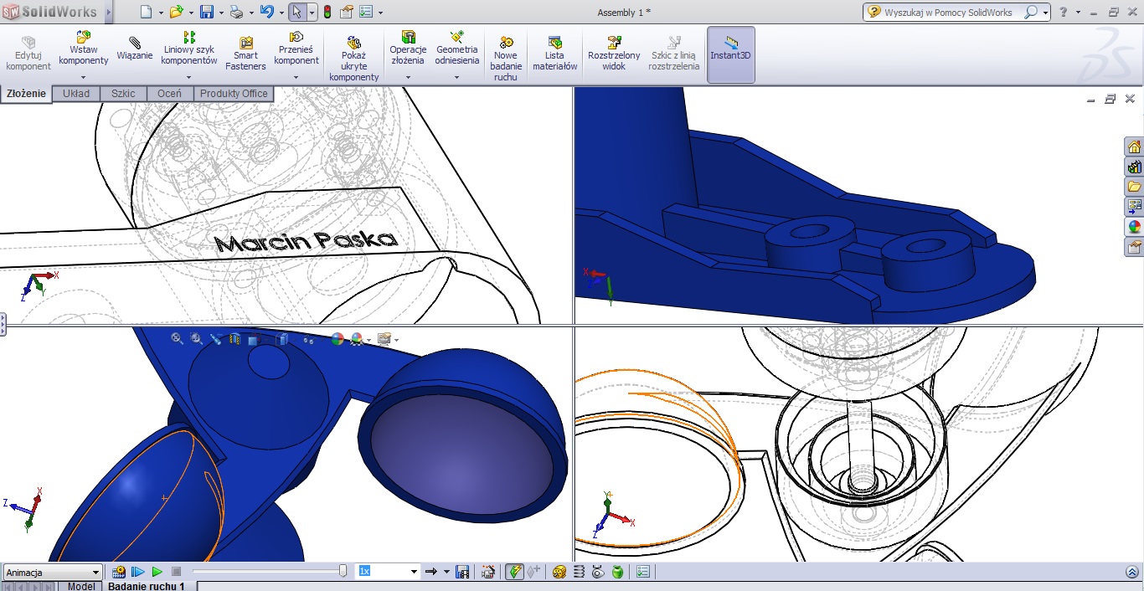Screen dimensions: 1144x591
Task: Click Nowe badanie ruchu
Action: (x=506, y=54)
